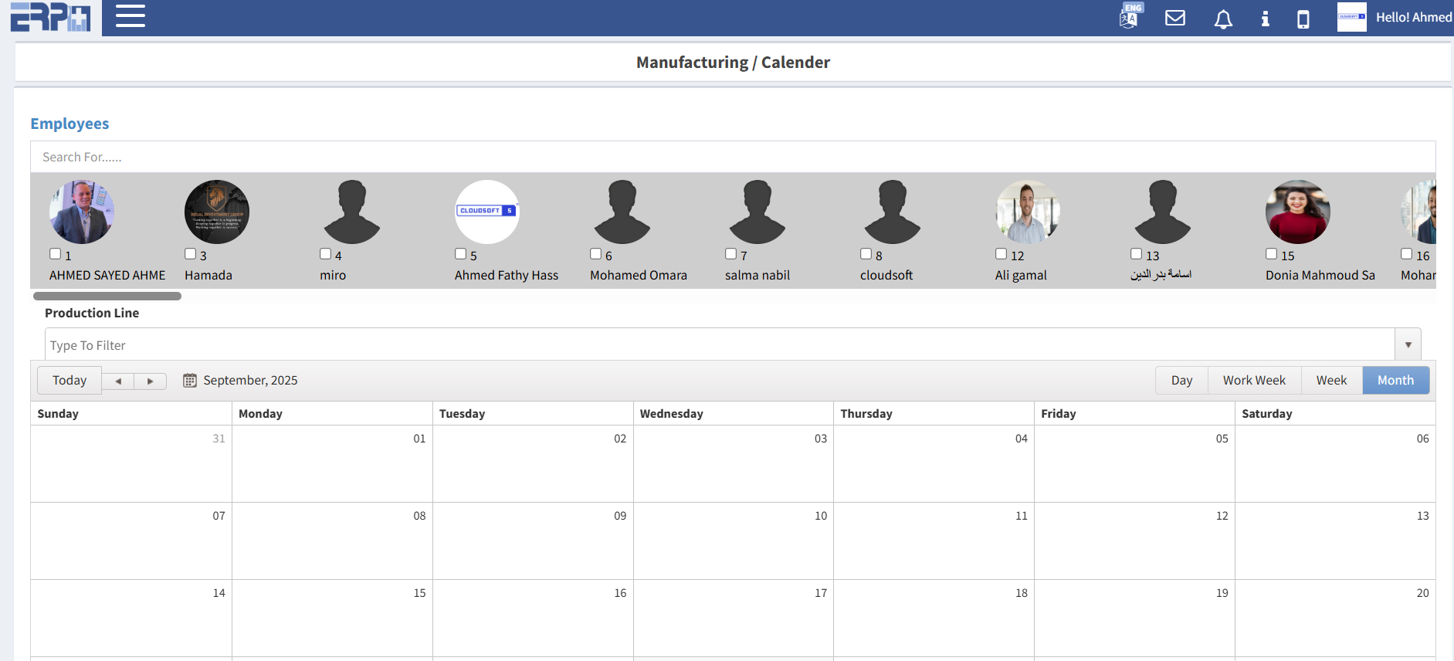Go to the next month arrow
The height and width of the screenshot is (661, 1454).
pos(151,381)
